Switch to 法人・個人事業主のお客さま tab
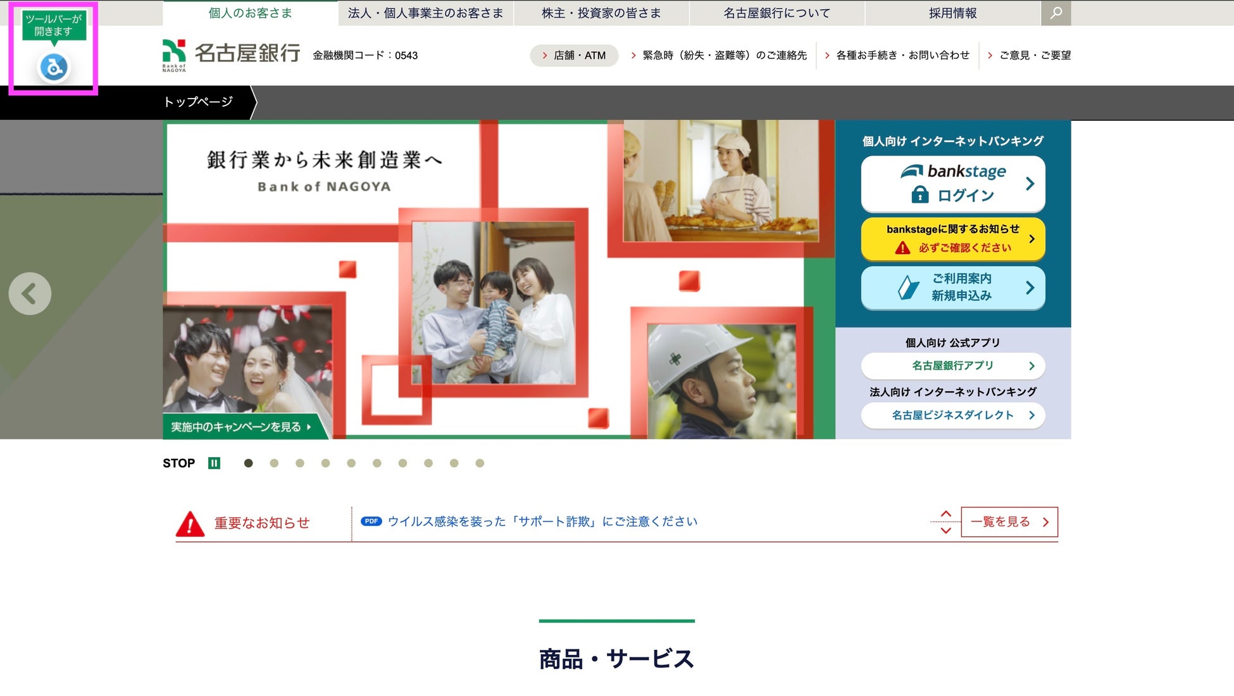Screen dimensions: 1234x696 (425, 13)
